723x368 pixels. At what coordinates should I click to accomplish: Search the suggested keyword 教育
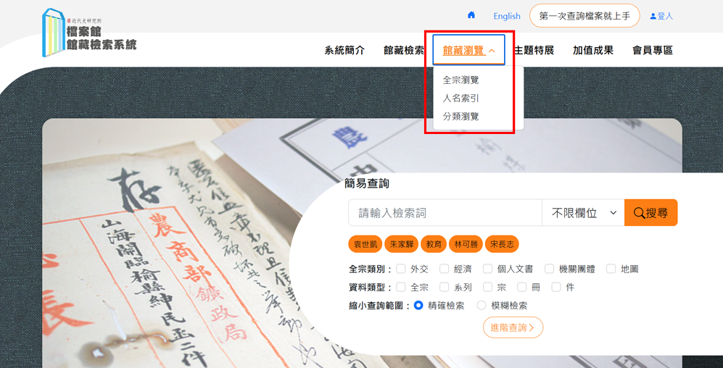(x=434, y=244)
